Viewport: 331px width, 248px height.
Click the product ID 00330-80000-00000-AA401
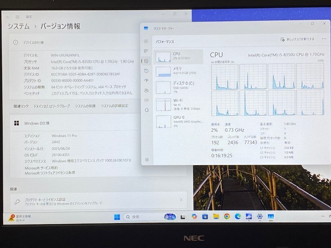[72, 81]
